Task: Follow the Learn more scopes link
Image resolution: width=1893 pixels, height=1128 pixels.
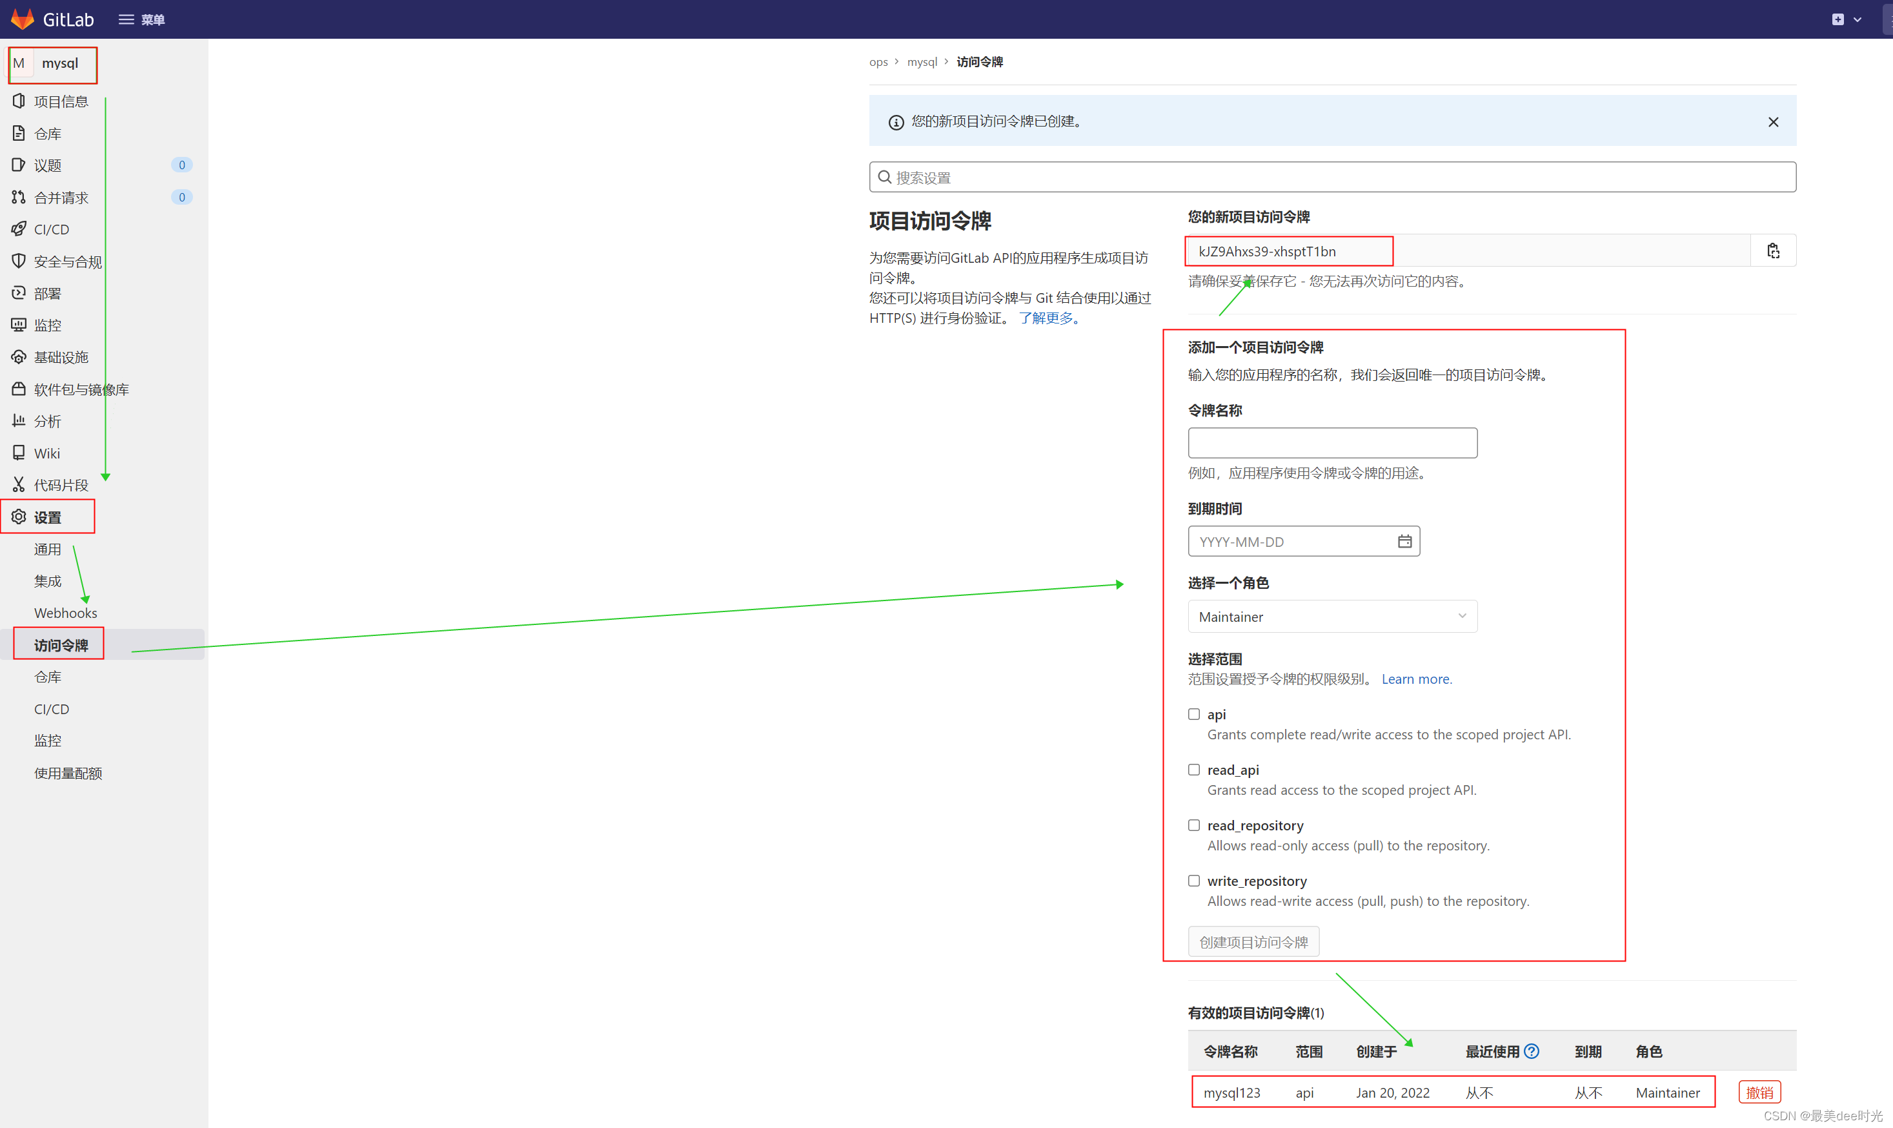Action: point(1416,679)
